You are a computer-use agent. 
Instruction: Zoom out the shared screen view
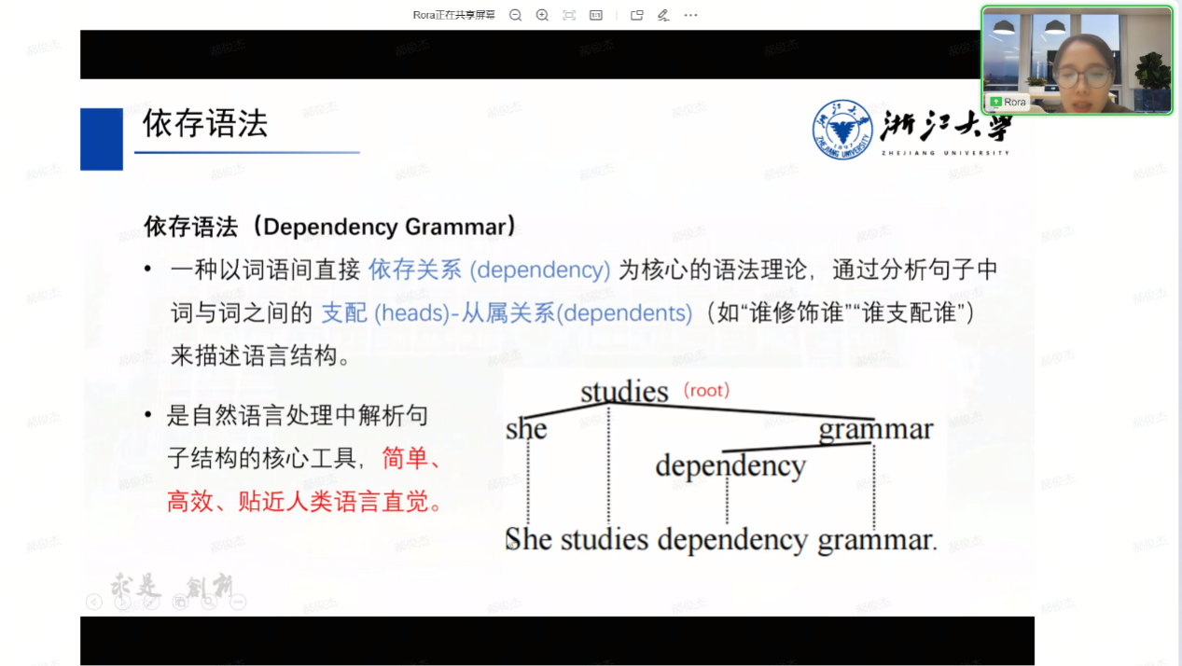tap(515, 15)
